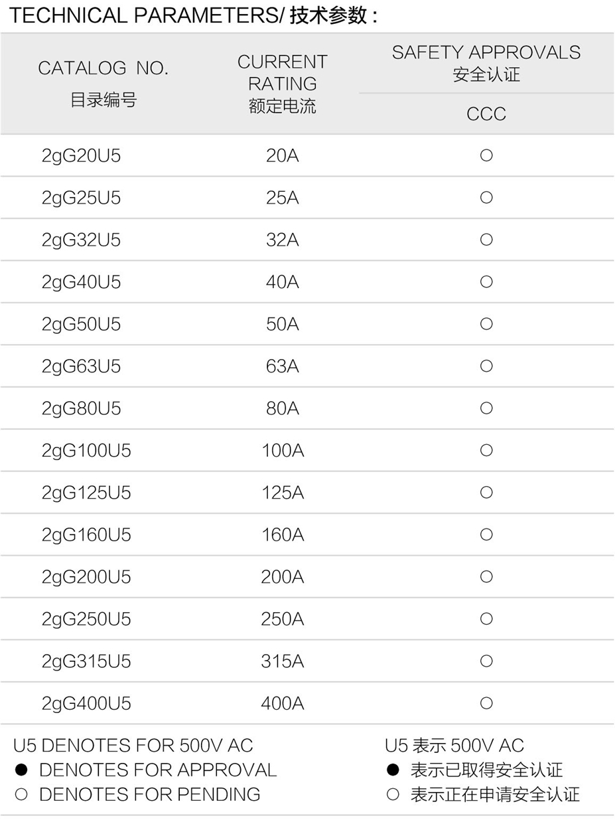Click the CCC status circle for 2gG400U5
Viewport: 615px width, 820px height.
(486, 702)
